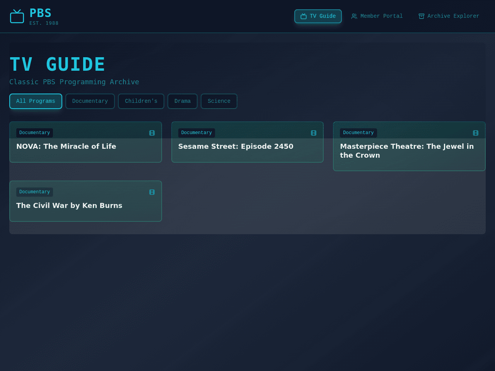Viewport: 495px width, 371px height.
Task: Click film icon on Masterpiece Theatre card
Action: pyautogui.click(x=476, y=133)
